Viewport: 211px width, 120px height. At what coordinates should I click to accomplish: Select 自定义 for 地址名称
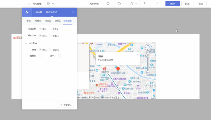coord(50,29)
